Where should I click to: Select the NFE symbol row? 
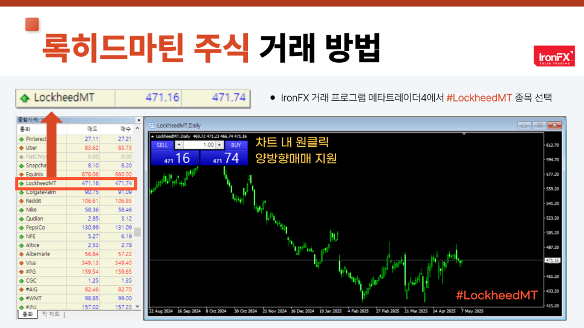click(x=75, y=236)
